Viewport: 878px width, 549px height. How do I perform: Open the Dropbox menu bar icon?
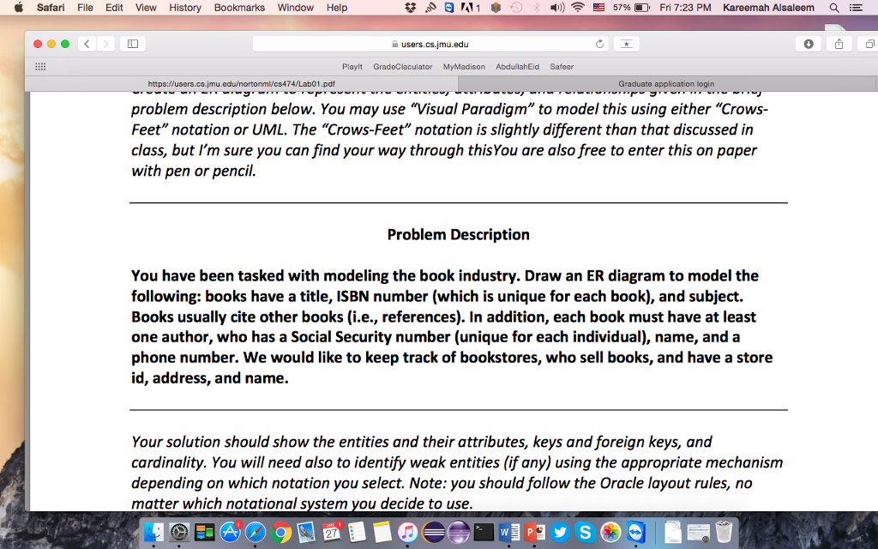point(411,8)
